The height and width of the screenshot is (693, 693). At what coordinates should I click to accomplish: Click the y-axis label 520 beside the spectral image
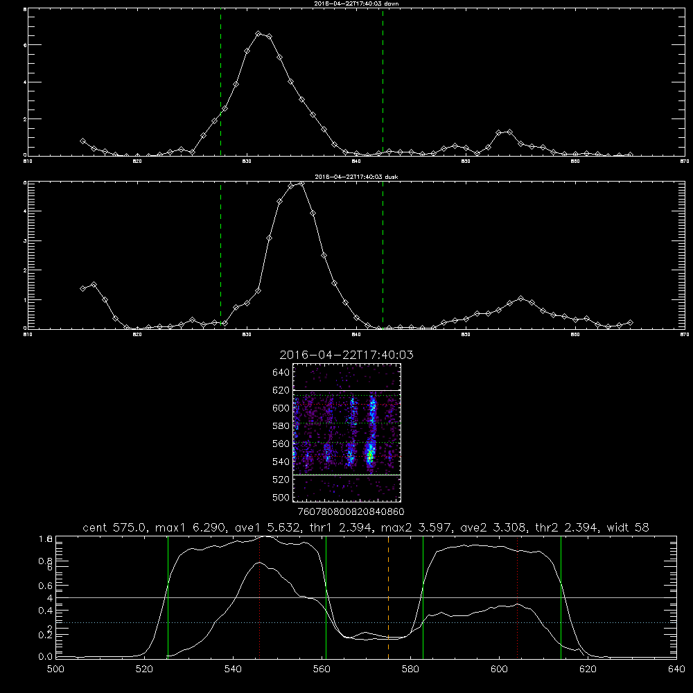click(x=281, y=480)
